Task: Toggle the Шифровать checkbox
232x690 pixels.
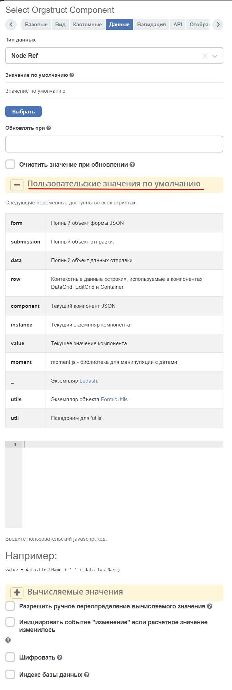Action: 10,657
